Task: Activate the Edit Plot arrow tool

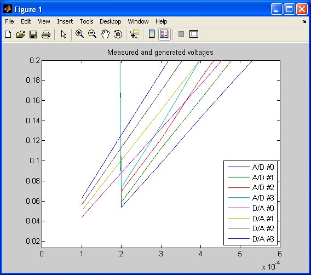Action: coord(64,35)
